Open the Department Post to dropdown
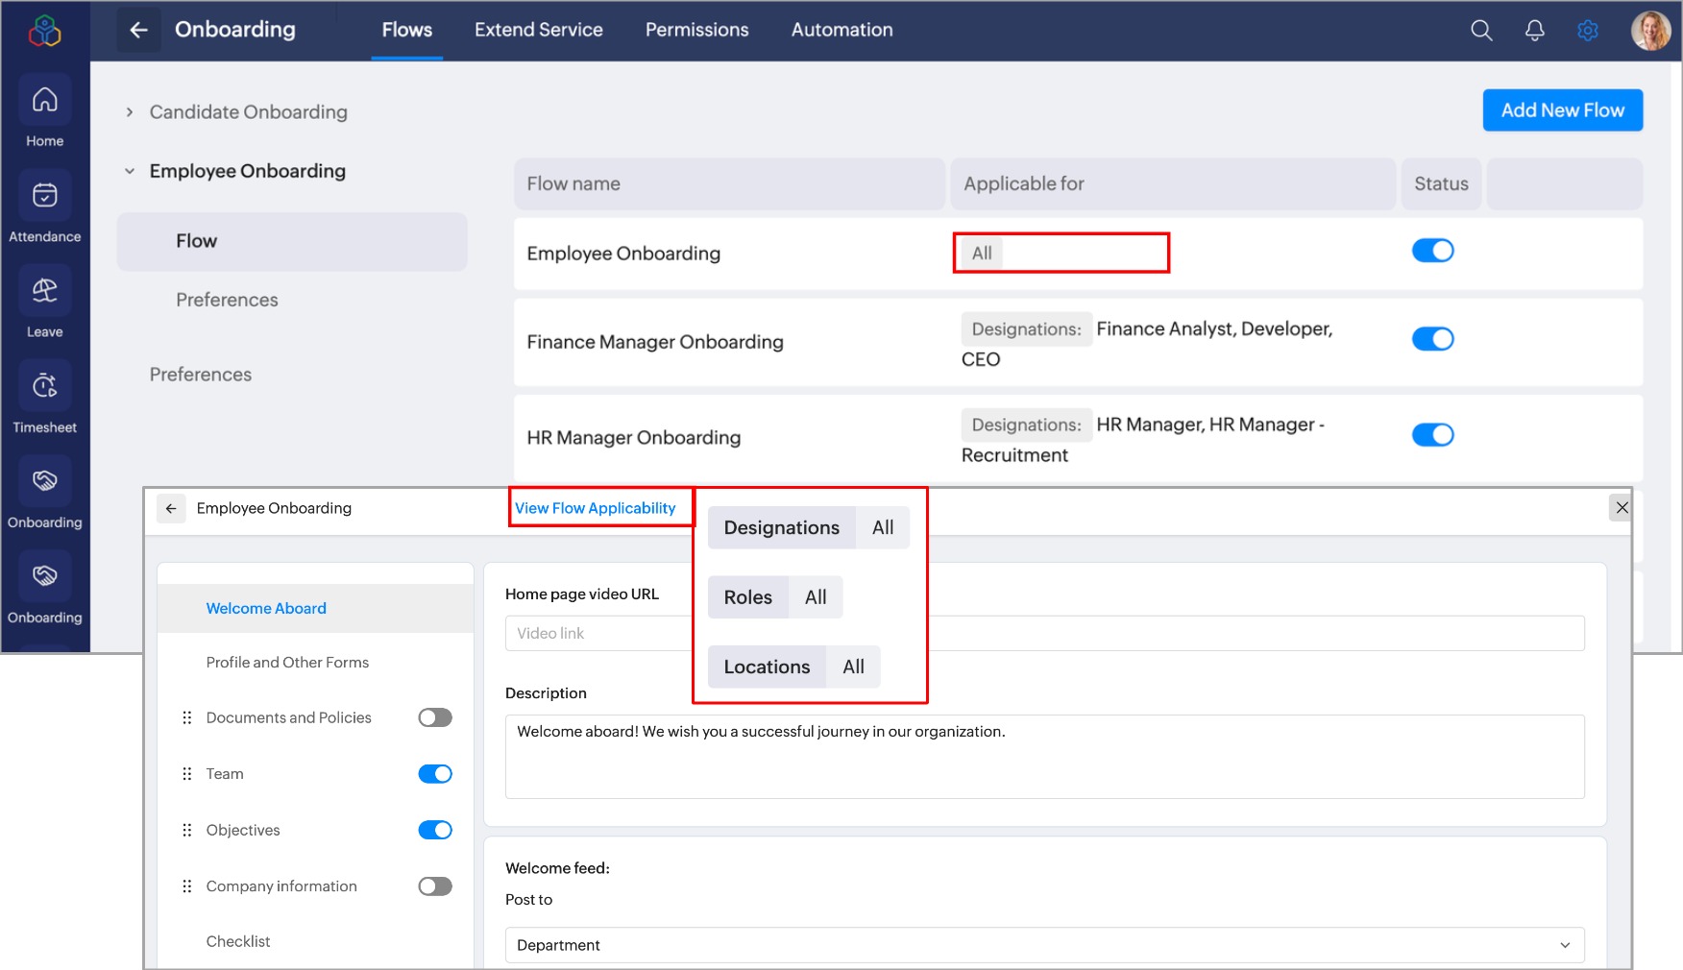The image size is (1683, 970). tap(1044, 945)
